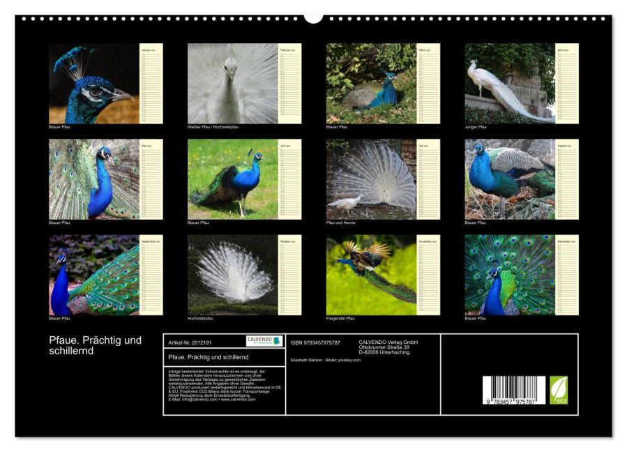Click the 'D-82008 Unterhaching' line

(384, 352)
